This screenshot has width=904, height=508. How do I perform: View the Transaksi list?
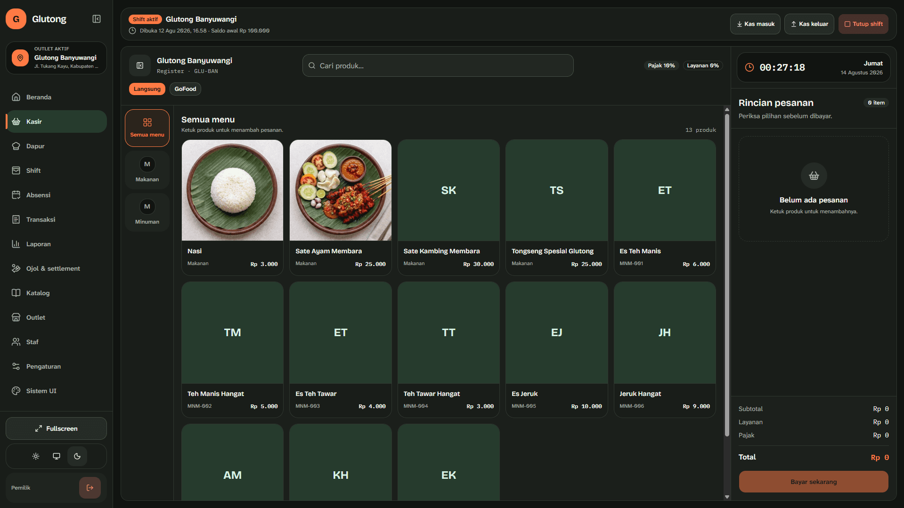point(56,219)
